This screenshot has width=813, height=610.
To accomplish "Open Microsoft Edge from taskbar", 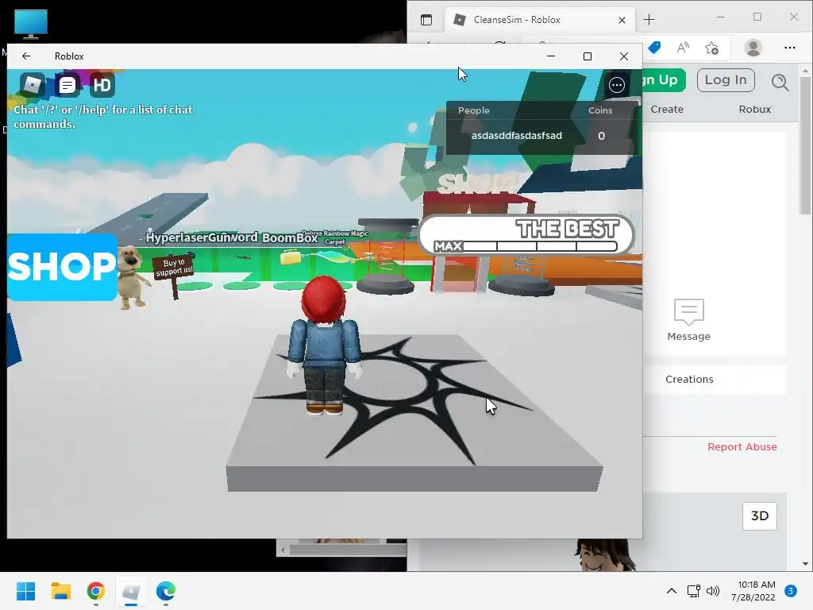I will (166, 591).
